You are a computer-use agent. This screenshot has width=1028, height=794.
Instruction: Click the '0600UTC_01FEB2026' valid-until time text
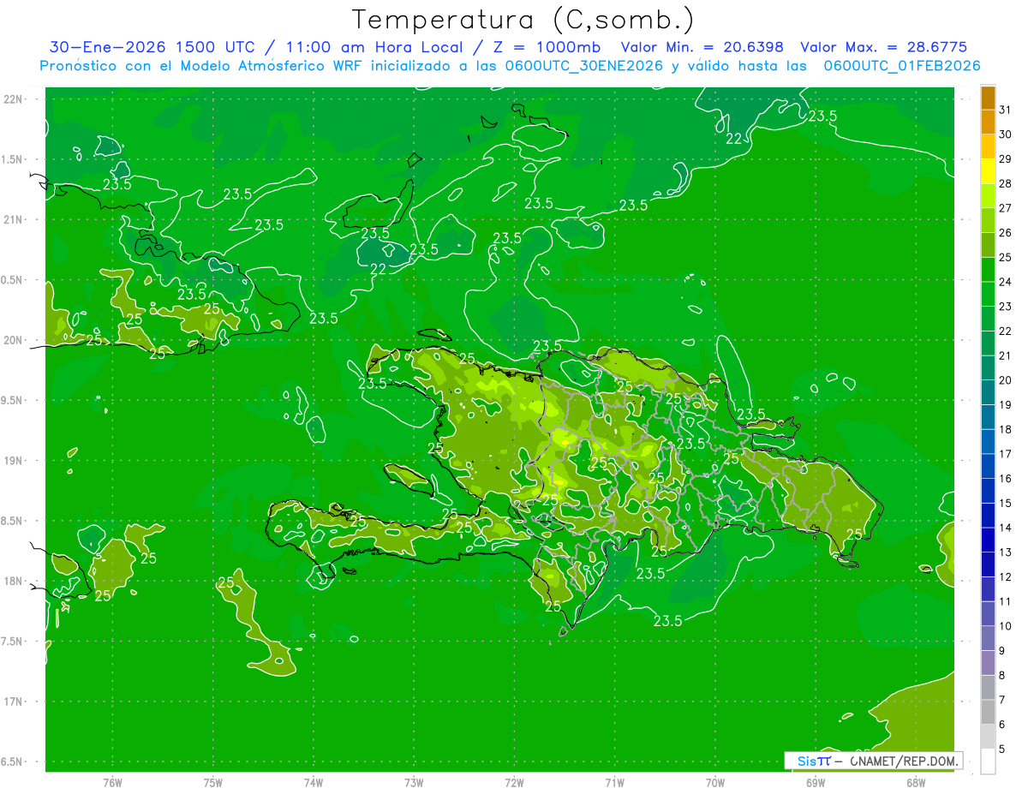[902, 65]
